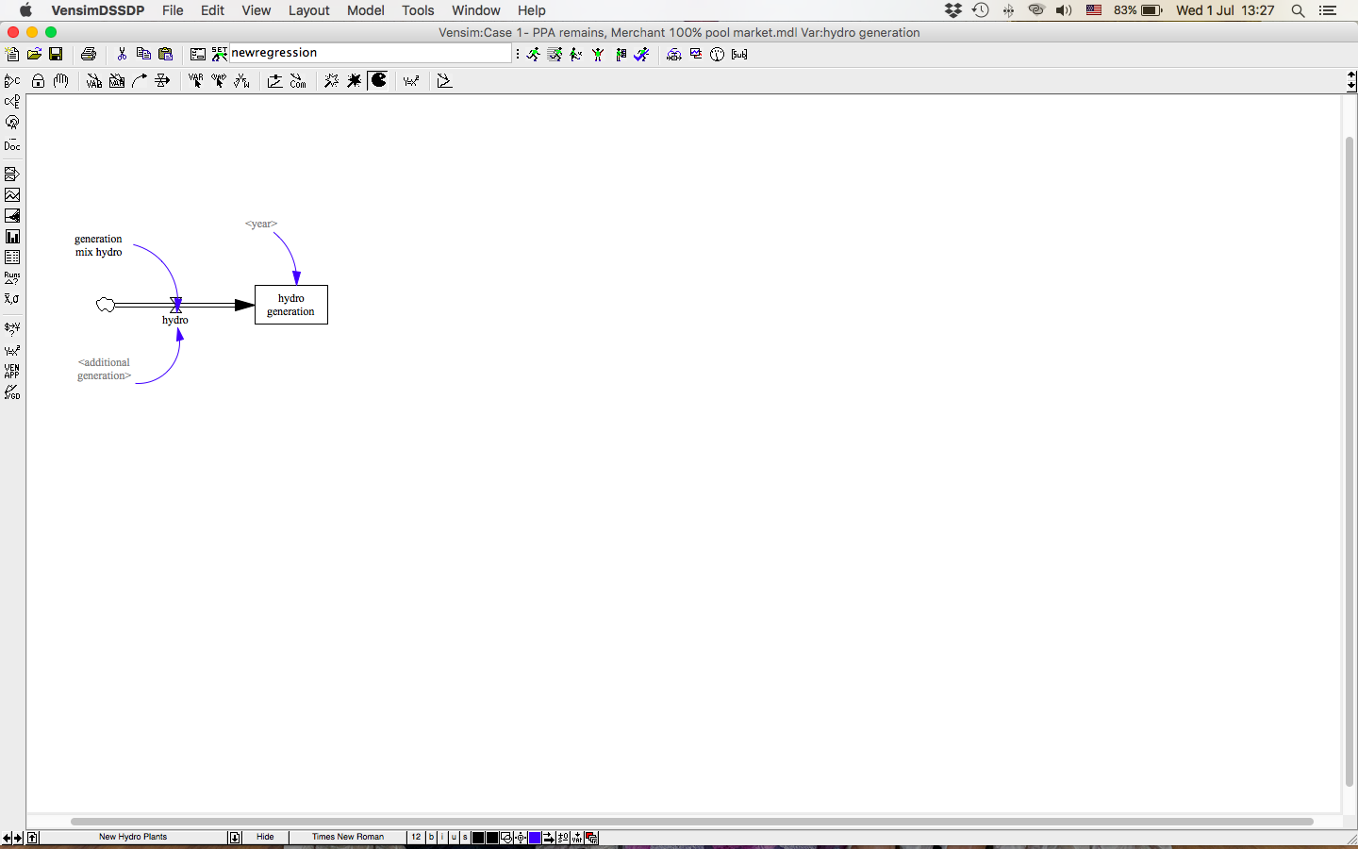This screenshot has width=1358, height=849.
Task: Click the newregression run name field
Action: coord(371,54)
